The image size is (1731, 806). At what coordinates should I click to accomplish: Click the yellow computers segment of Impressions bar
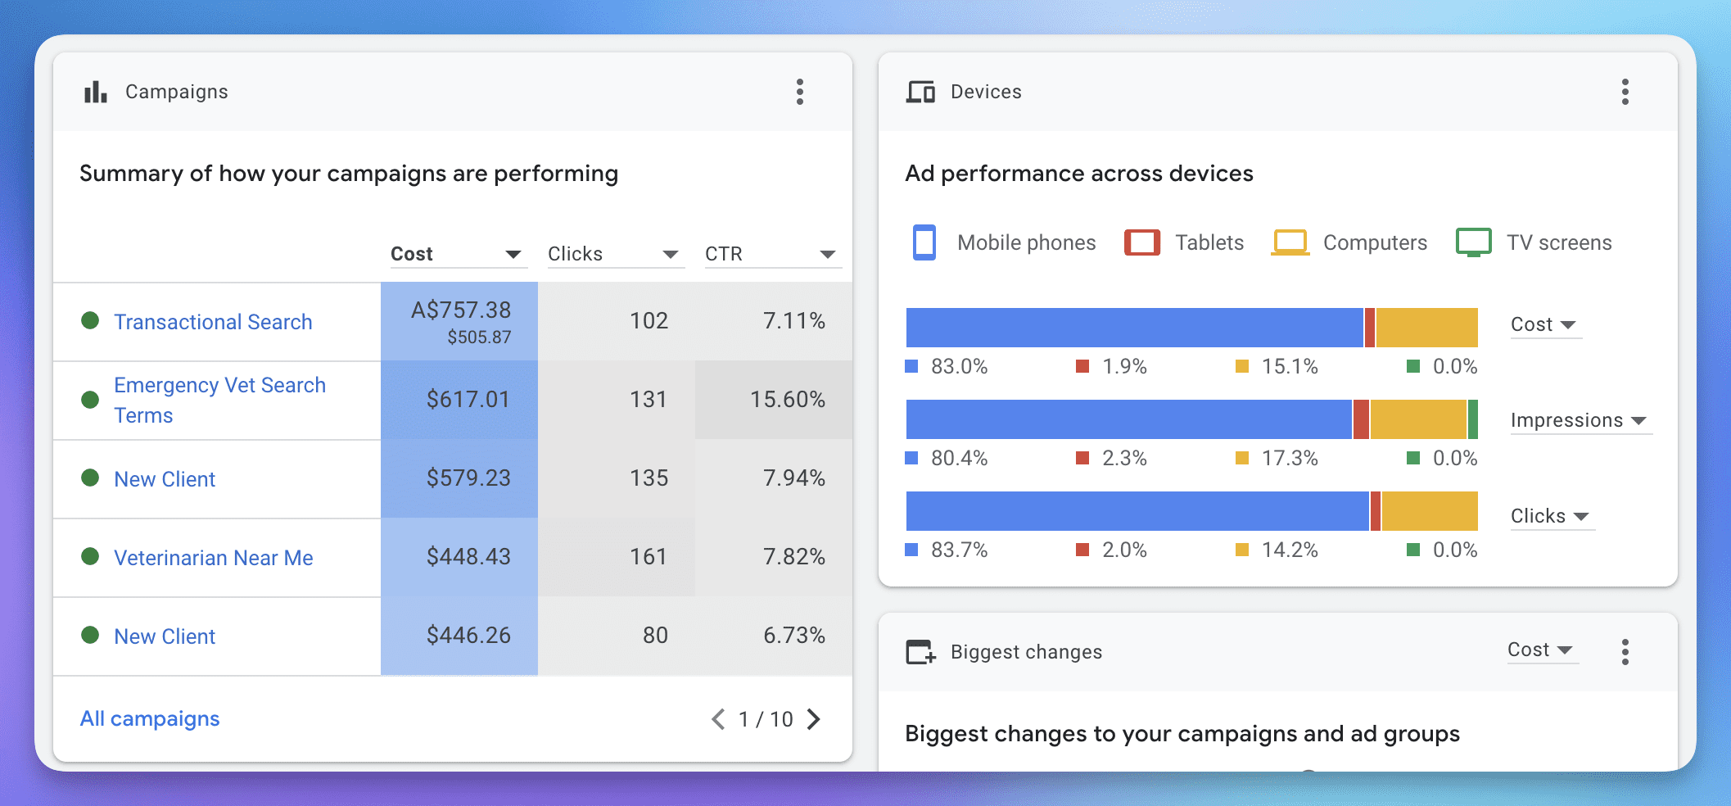pyautogui.click(x=1418, y=419)
